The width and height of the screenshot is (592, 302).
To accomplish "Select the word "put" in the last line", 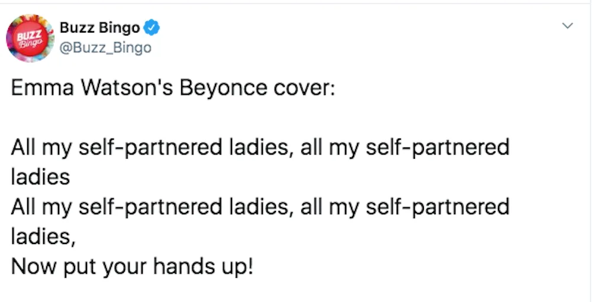I will point(76,267).
